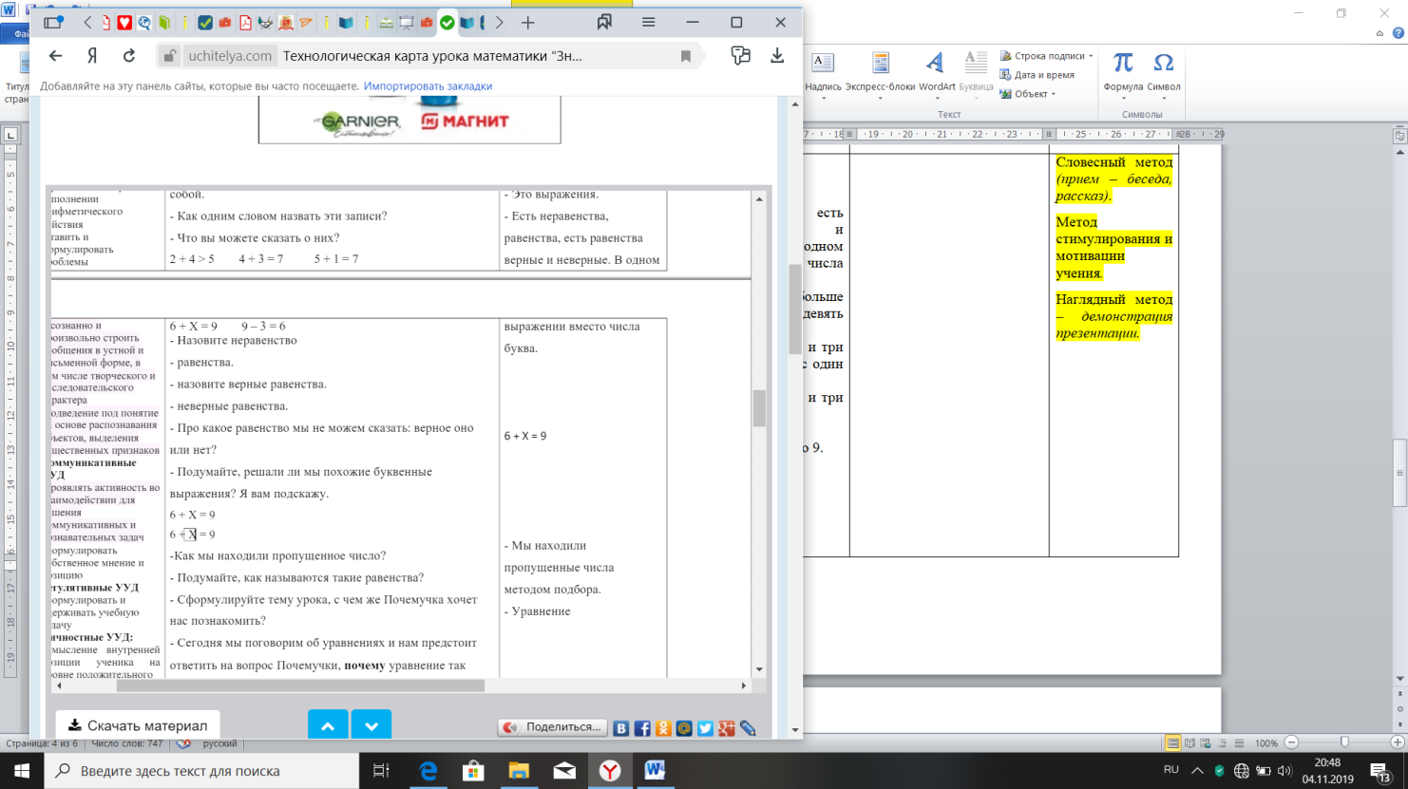This screenshot has width=1408, height=789.
Task: Click document viewer vertical scrollbar thumb
Action: pyautogui.click(x=759, y=408)
